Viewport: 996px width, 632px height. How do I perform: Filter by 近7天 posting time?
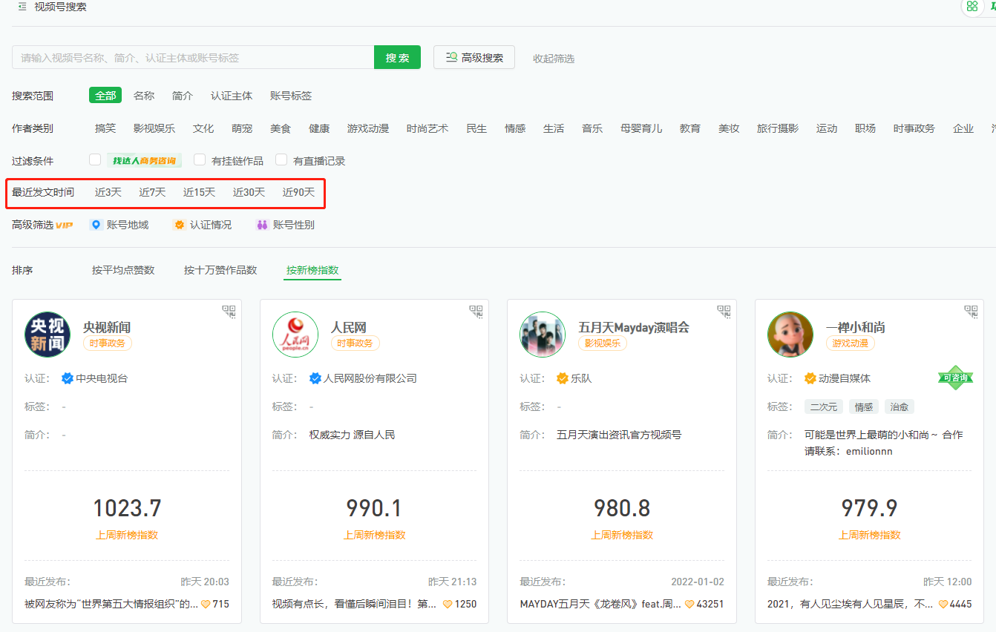pyautogui.click(x=152, y=192)
